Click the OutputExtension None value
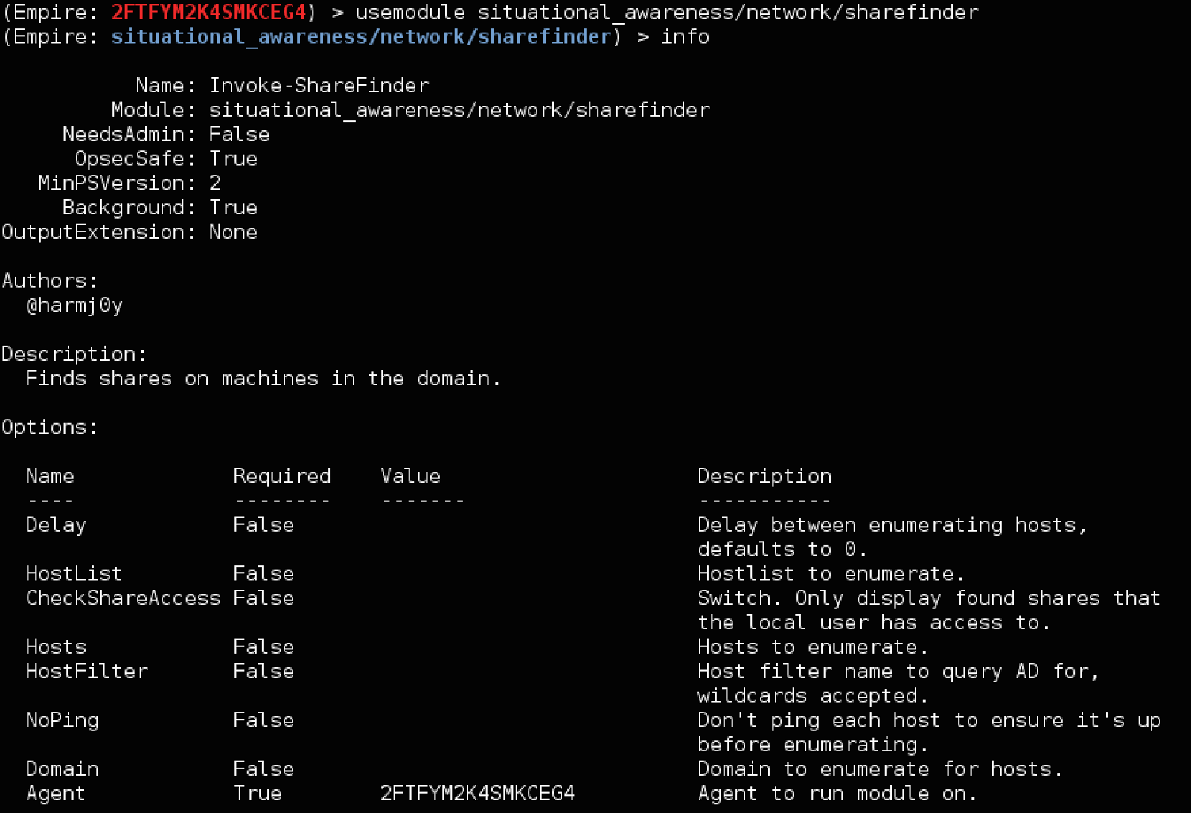1191x813 pixels. [233, 232]
